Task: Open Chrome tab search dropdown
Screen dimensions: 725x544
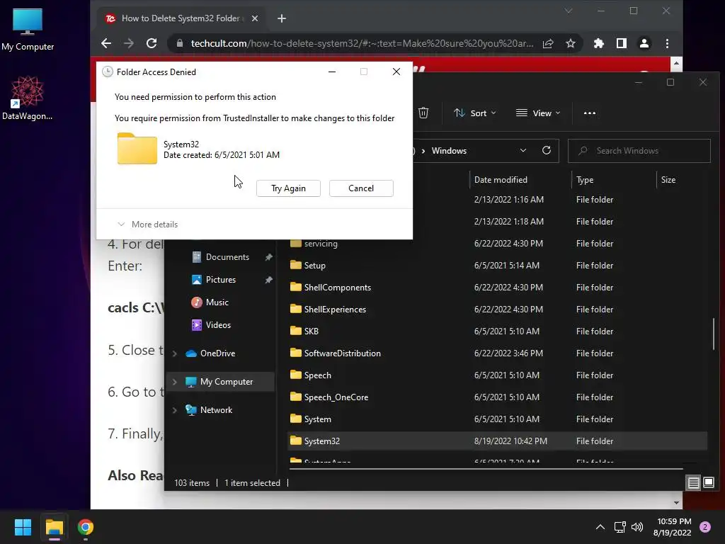Action: point(569,11)
